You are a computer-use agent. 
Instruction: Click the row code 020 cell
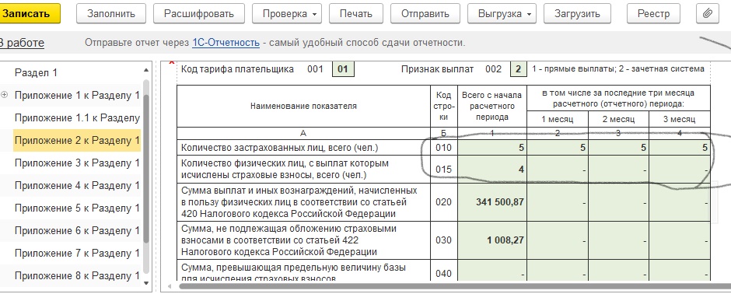coord(444,202)
